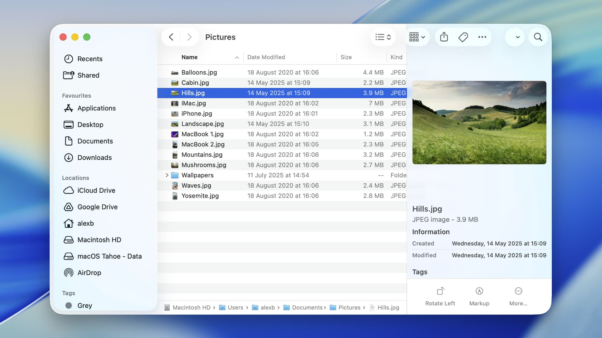The width and height of the screenshot is (602, 338).
Task: Open the grouping options dropdown
Action: pos(417,37)
